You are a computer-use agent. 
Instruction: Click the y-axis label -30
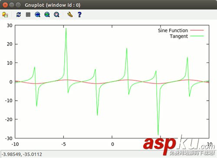pyautogui.click(x=9, y=138)
